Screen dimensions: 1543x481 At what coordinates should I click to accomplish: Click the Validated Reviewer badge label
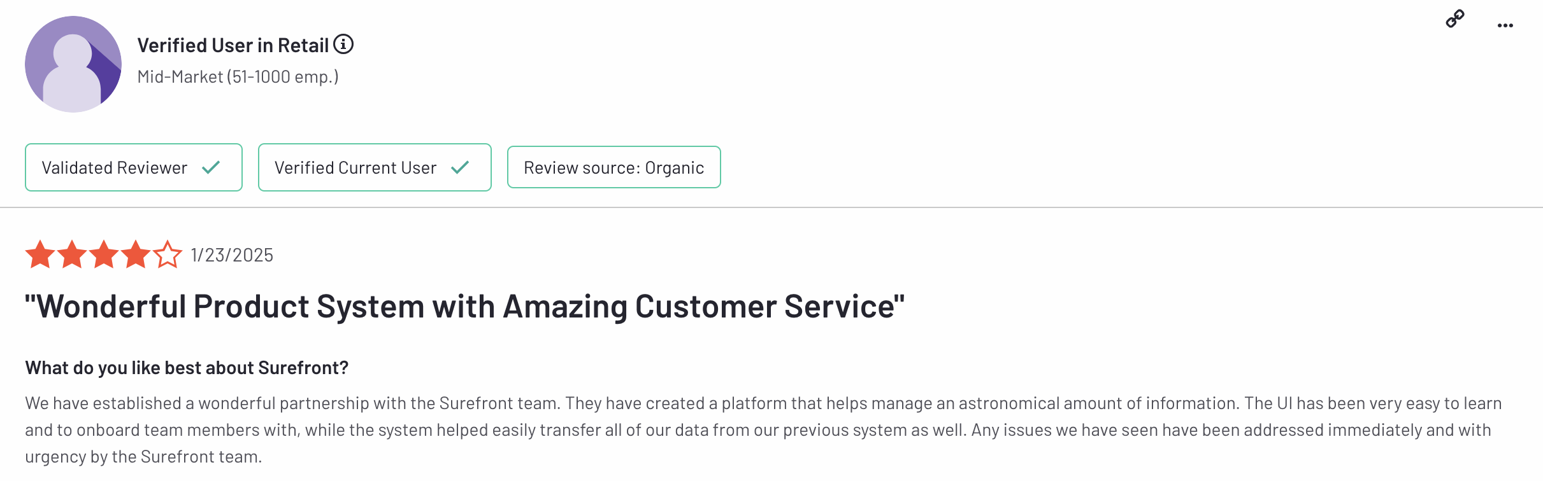click(x=115, y=168)
